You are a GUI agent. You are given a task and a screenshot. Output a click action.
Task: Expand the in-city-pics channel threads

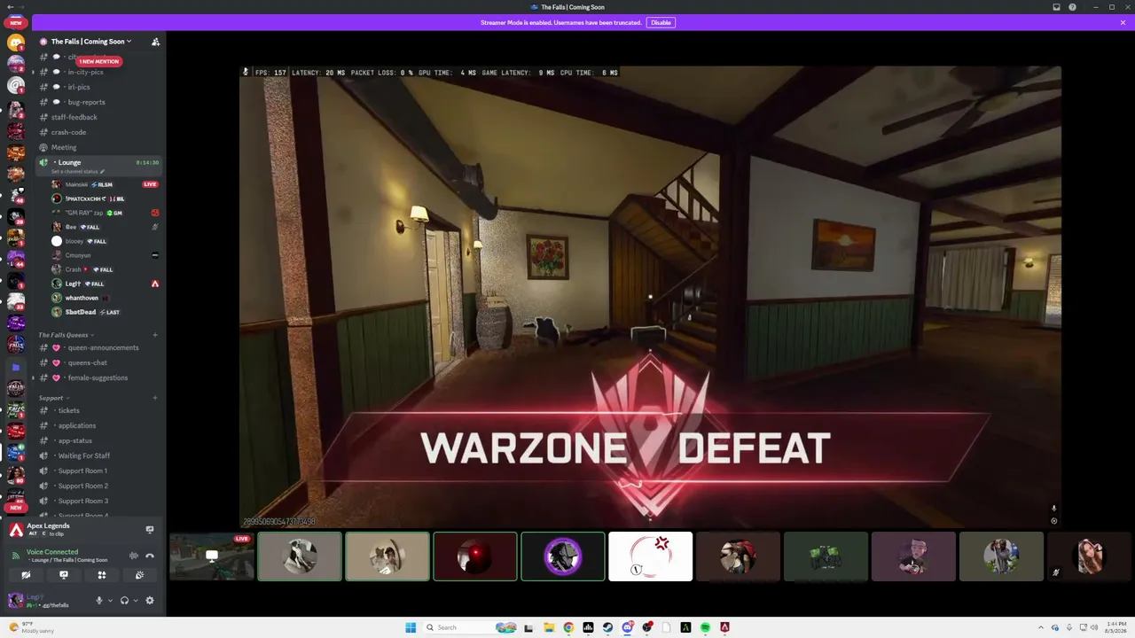(33, 72)
